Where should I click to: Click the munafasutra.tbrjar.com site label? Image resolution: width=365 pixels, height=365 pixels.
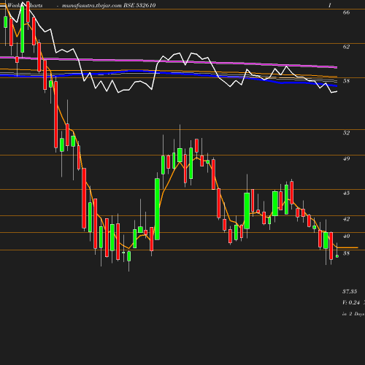tap(92, 5)
